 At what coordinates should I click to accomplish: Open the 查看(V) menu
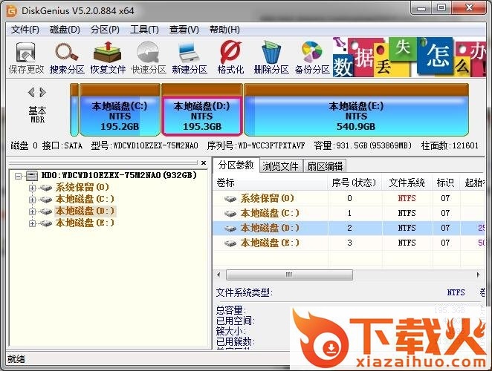pyautogui.click(x=184, y=30)
